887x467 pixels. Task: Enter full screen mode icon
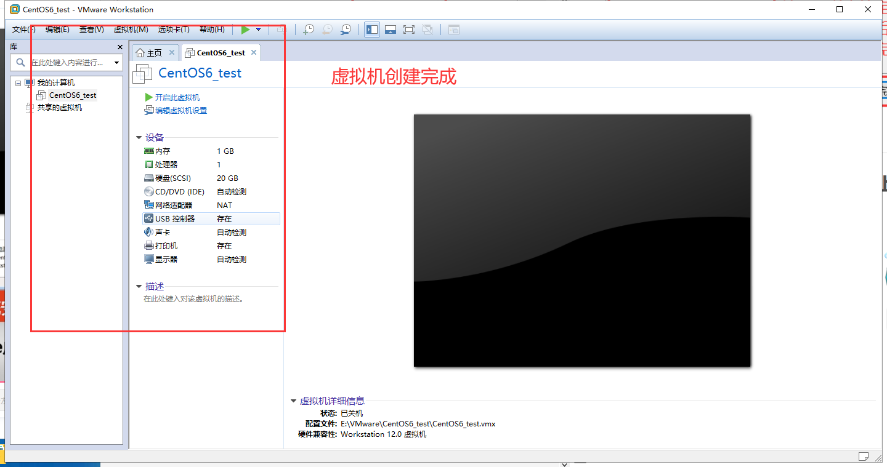point(409,30)
